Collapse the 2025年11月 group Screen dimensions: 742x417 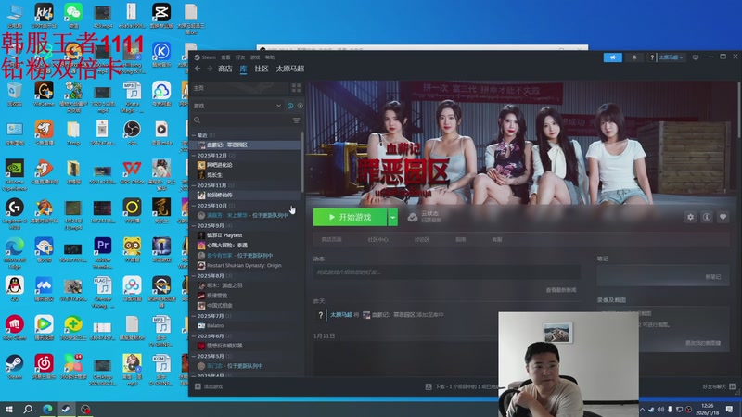[x=194, y=185]
